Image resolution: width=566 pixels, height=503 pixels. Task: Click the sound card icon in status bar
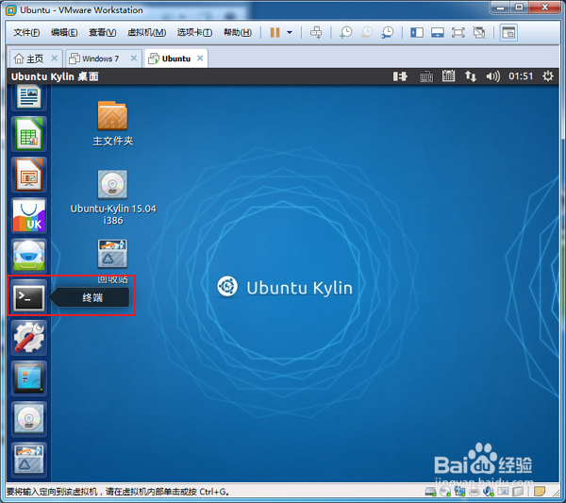tap(489, 492)
